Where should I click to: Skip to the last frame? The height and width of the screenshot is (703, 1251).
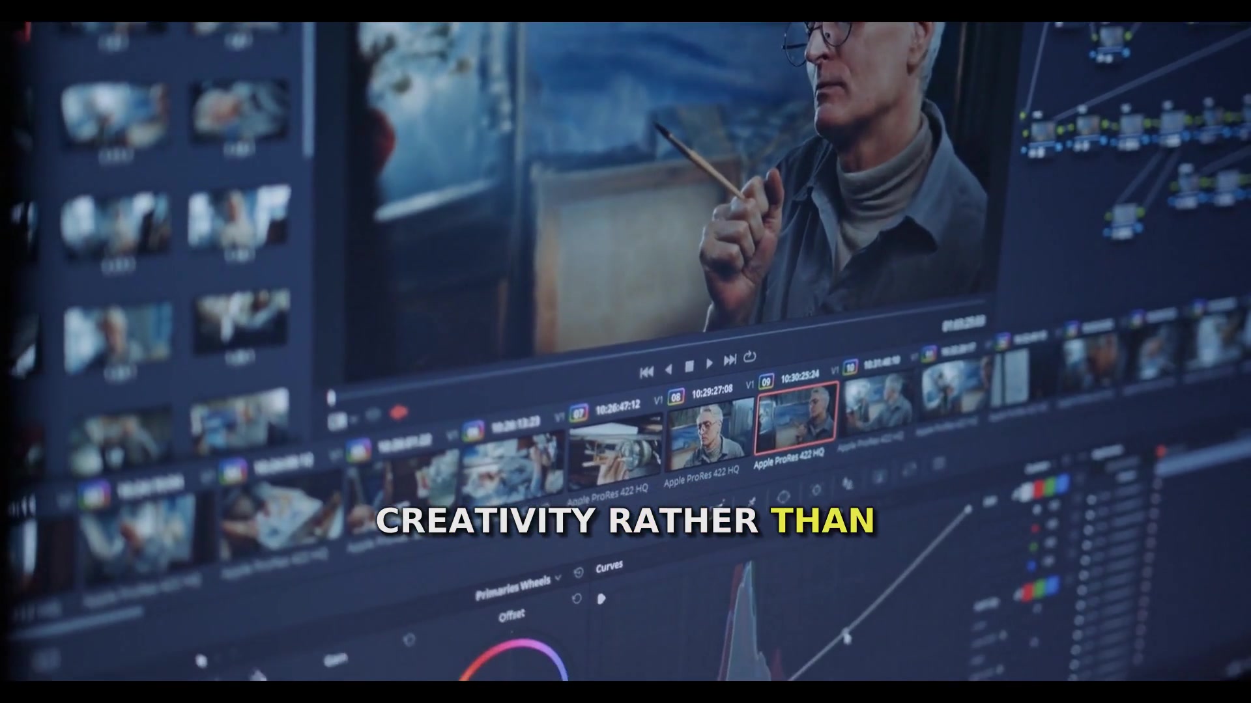click(730, 359)
